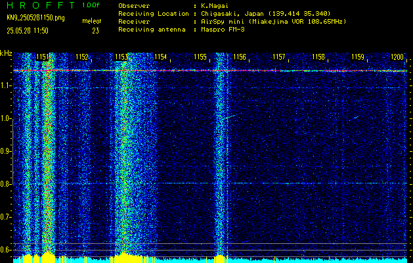Click the 1151 time marker
The height and width of the screenshot is (263, 413).
tap(43, 57)
